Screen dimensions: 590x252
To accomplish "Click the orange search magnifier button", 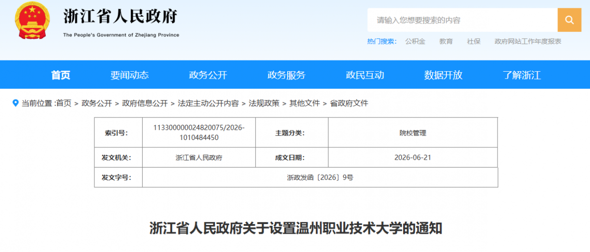I will (x=569, y=20).
